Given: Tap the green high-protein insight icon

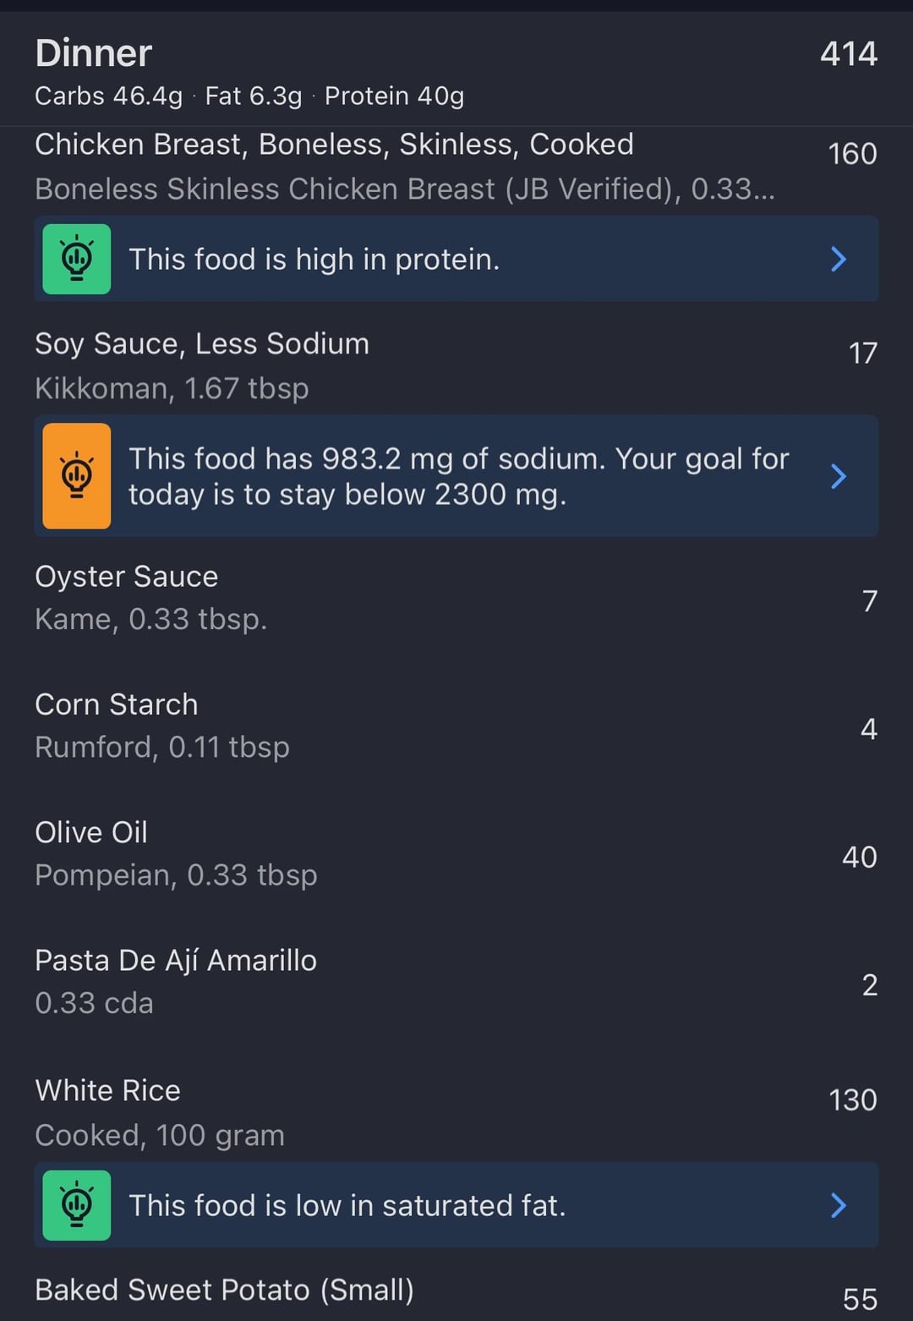Looking at the screenshot, I should 77,259.
